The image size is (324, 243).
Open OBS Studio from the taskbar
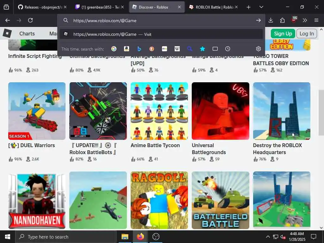coord(156,237)
